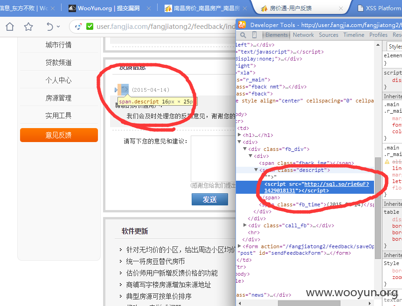Open Timeline tab

354,35
